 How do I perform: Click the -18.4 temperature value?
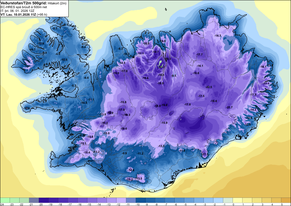pyautogui.click(x=214, y=101)
